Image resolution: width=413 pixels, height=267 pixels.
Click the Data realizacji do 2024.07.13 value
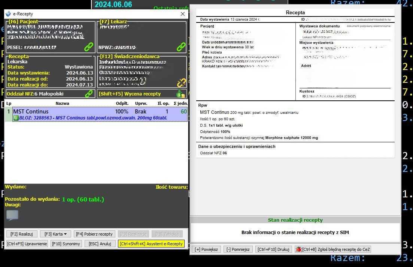(x=79, y=85)
